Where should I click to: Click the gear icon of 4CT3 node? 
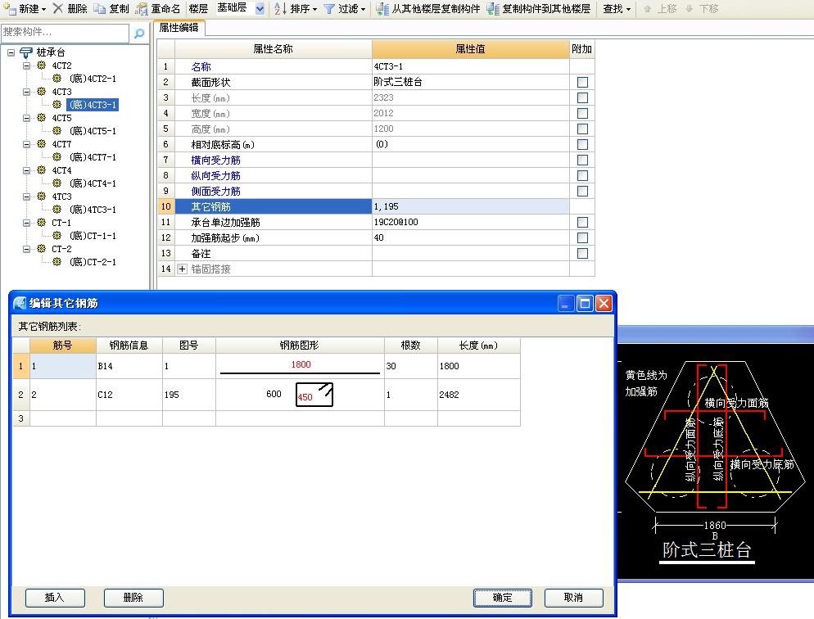(42, 92)
